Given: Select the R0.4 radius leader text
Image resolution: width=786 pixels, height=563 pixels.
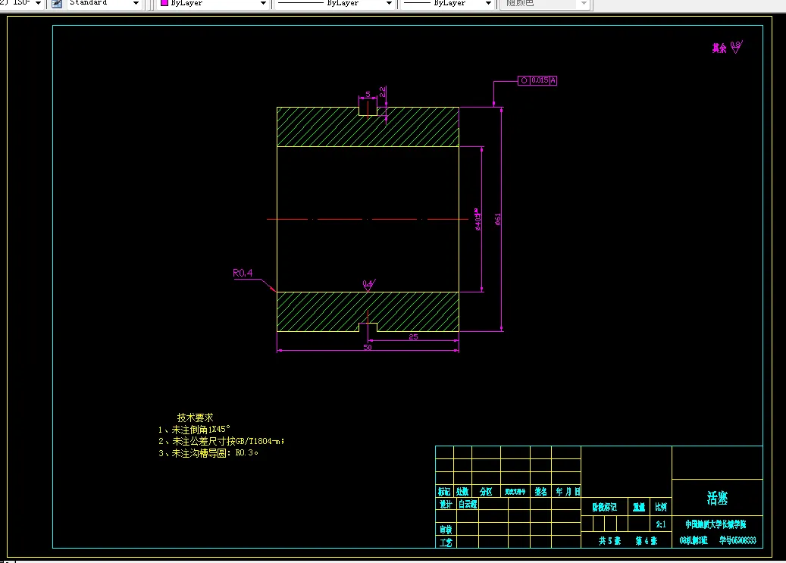Looking at the screenshot, I should tap(243, 273).
